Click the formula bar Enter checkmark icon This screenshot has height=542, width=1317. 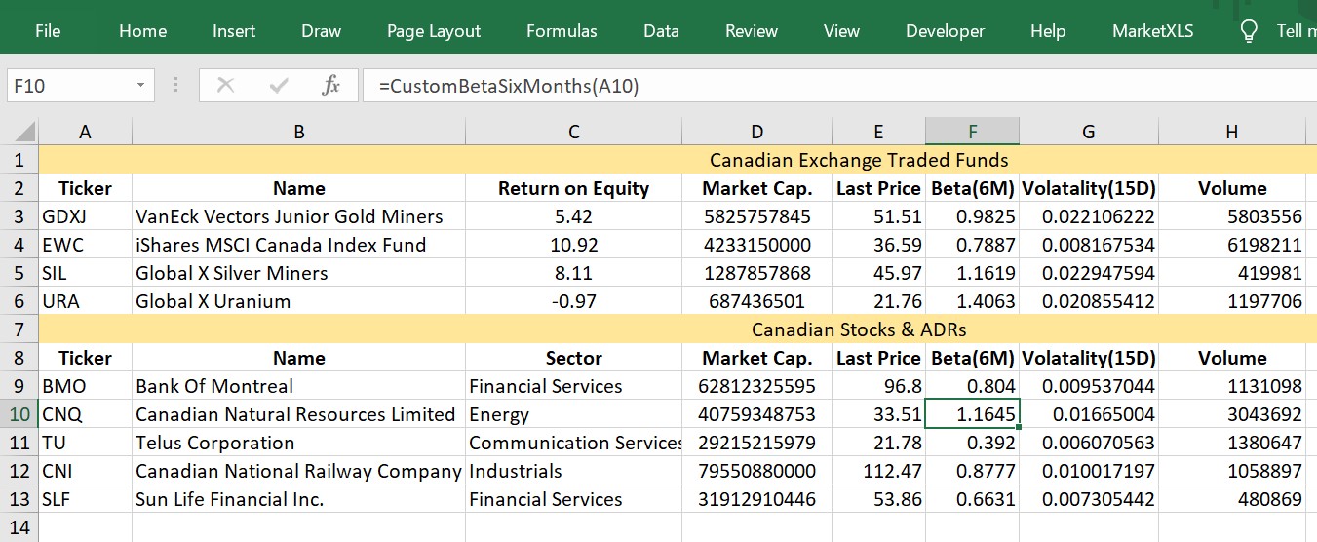(x=279, y=86)
